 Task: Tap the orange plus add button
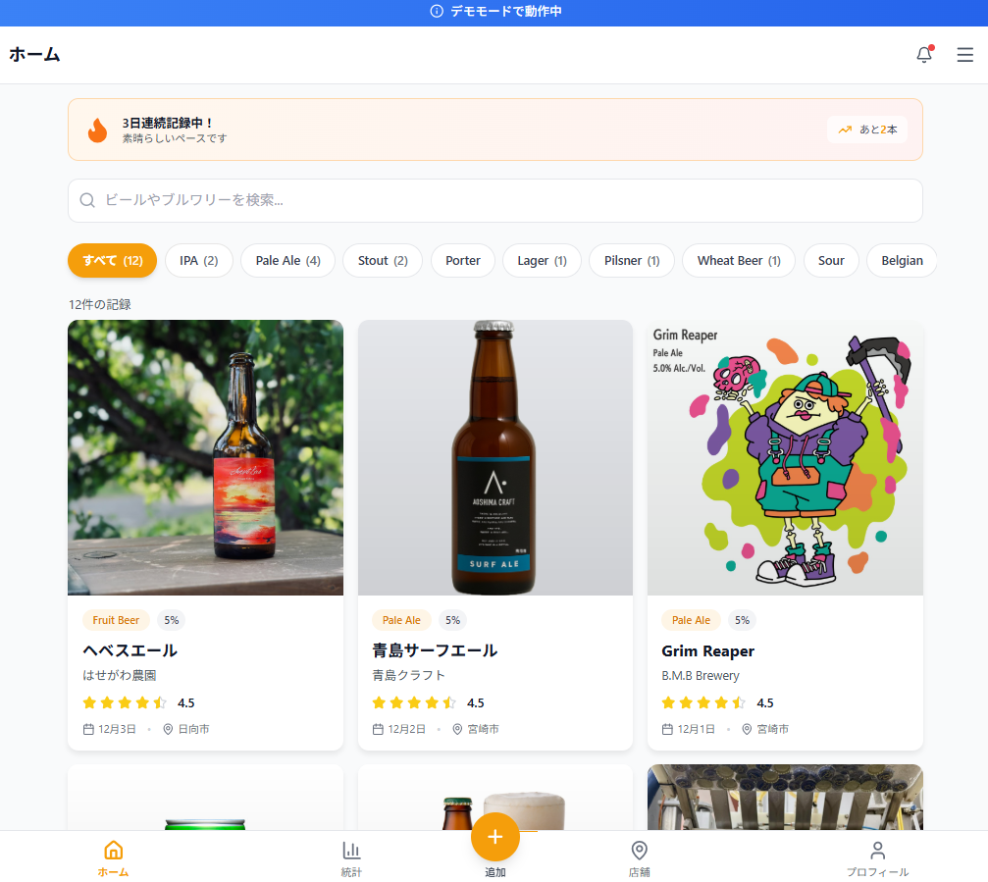pos(494,837)
